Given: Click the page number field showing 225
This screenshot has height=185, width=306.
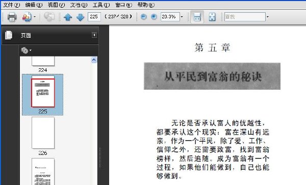Looking at the screenshot, I should pyautogui.click(x=94, y=17).
